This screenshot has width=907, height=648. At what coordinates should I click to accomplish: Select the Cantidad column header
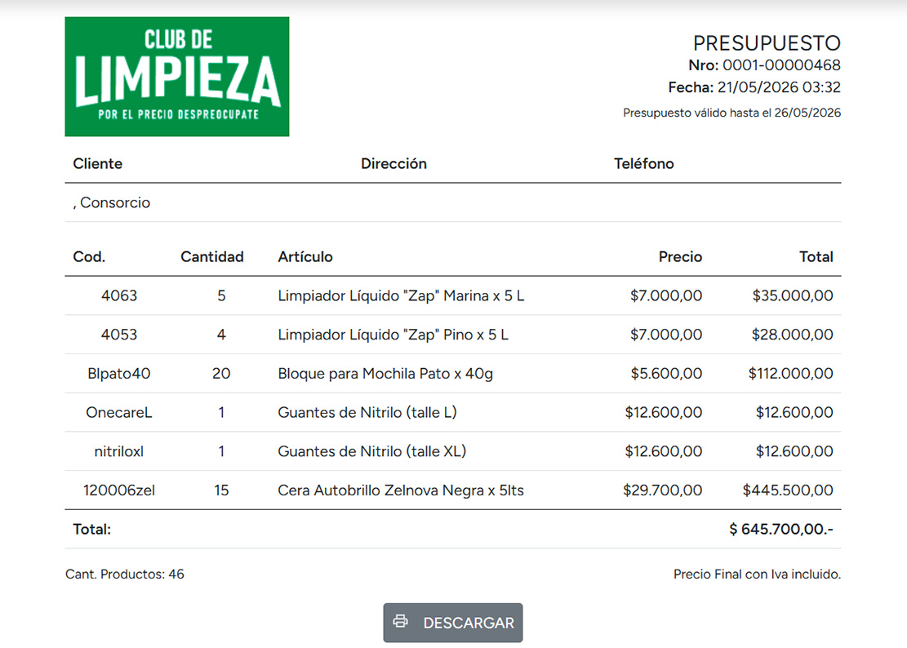point(211,256)
